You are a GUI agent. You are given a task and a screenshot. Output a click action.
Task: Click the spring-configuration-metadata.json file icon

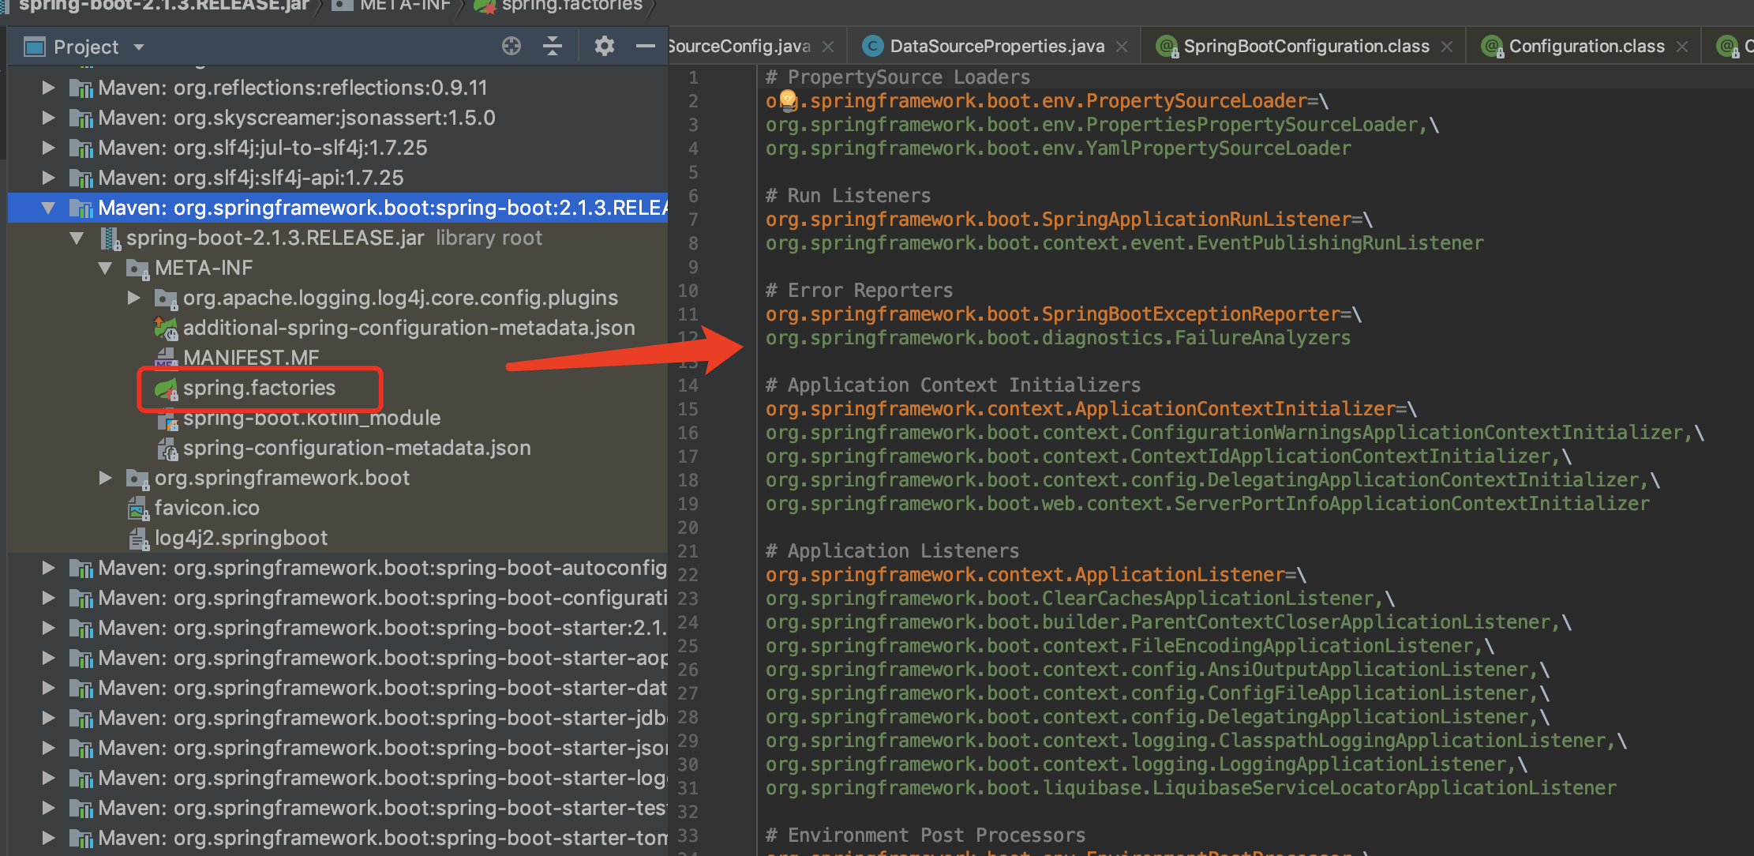(167, 449)
